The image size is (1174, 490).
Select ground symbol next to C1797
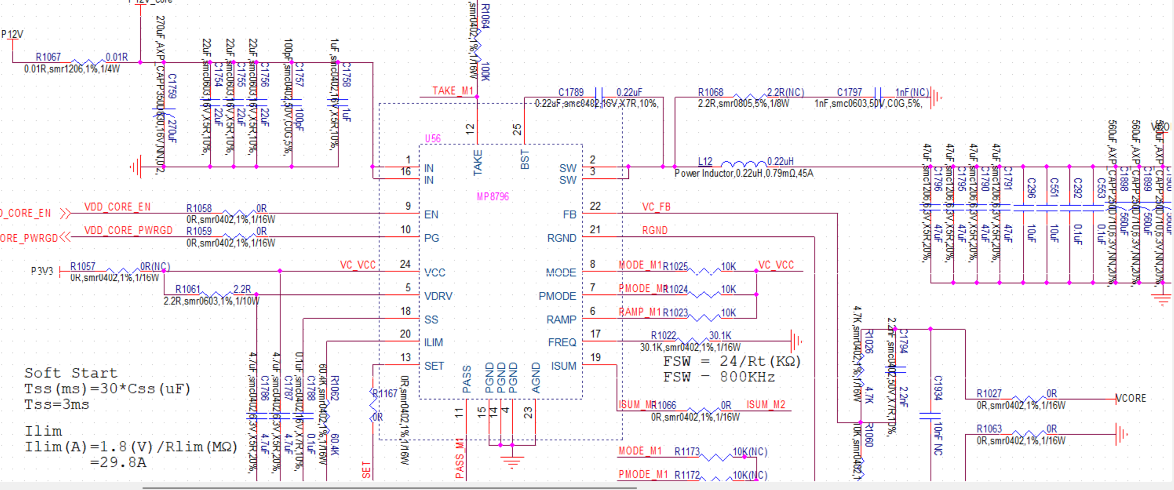[x=936, y=97]
